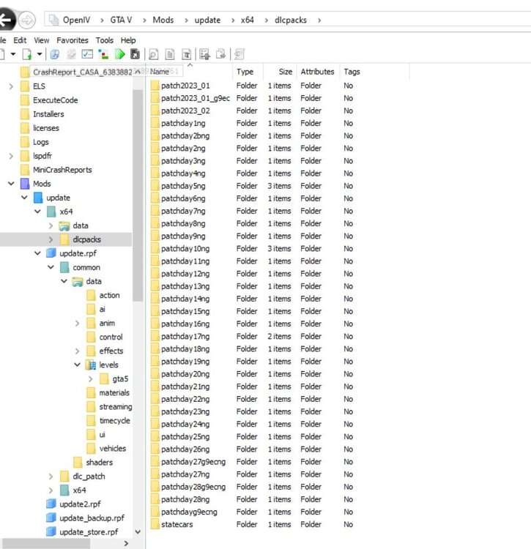
Task: Expand the lspdfr folder in tree
Action: point(11,156)
